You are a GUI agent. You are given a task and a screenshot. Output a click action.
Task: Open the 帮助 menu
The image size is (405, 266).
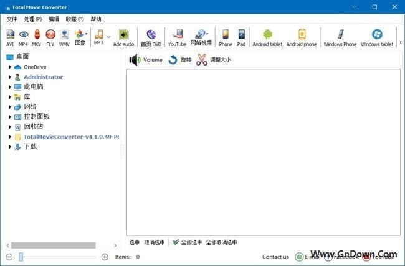(96, 19)
